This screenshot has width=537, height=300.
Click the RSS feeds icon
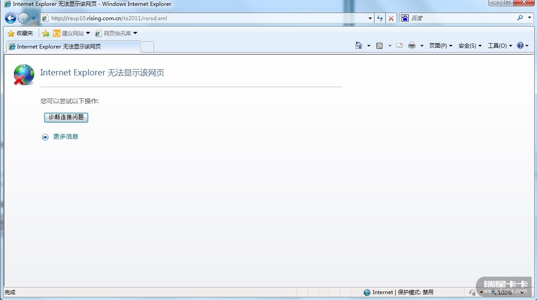pyautogui.click(x=379, y=46)
